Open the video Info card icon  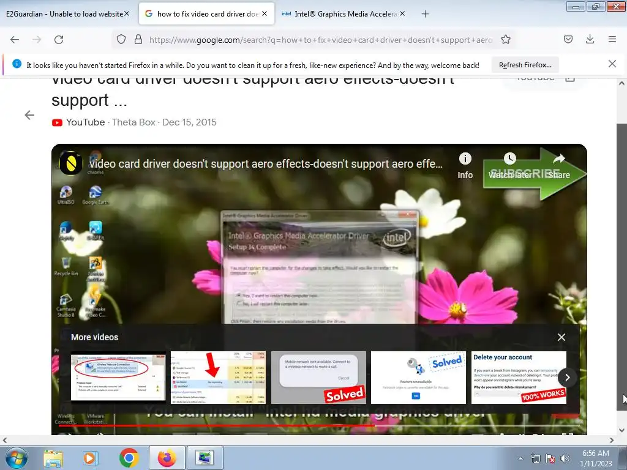(x=465, y=166)
